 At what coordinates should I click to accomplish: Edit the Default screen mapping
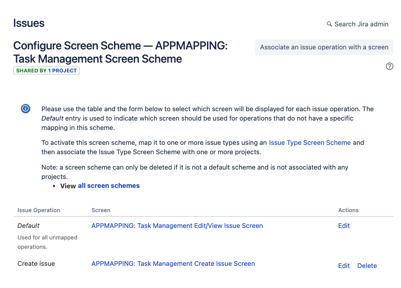[x=344, y=225]
